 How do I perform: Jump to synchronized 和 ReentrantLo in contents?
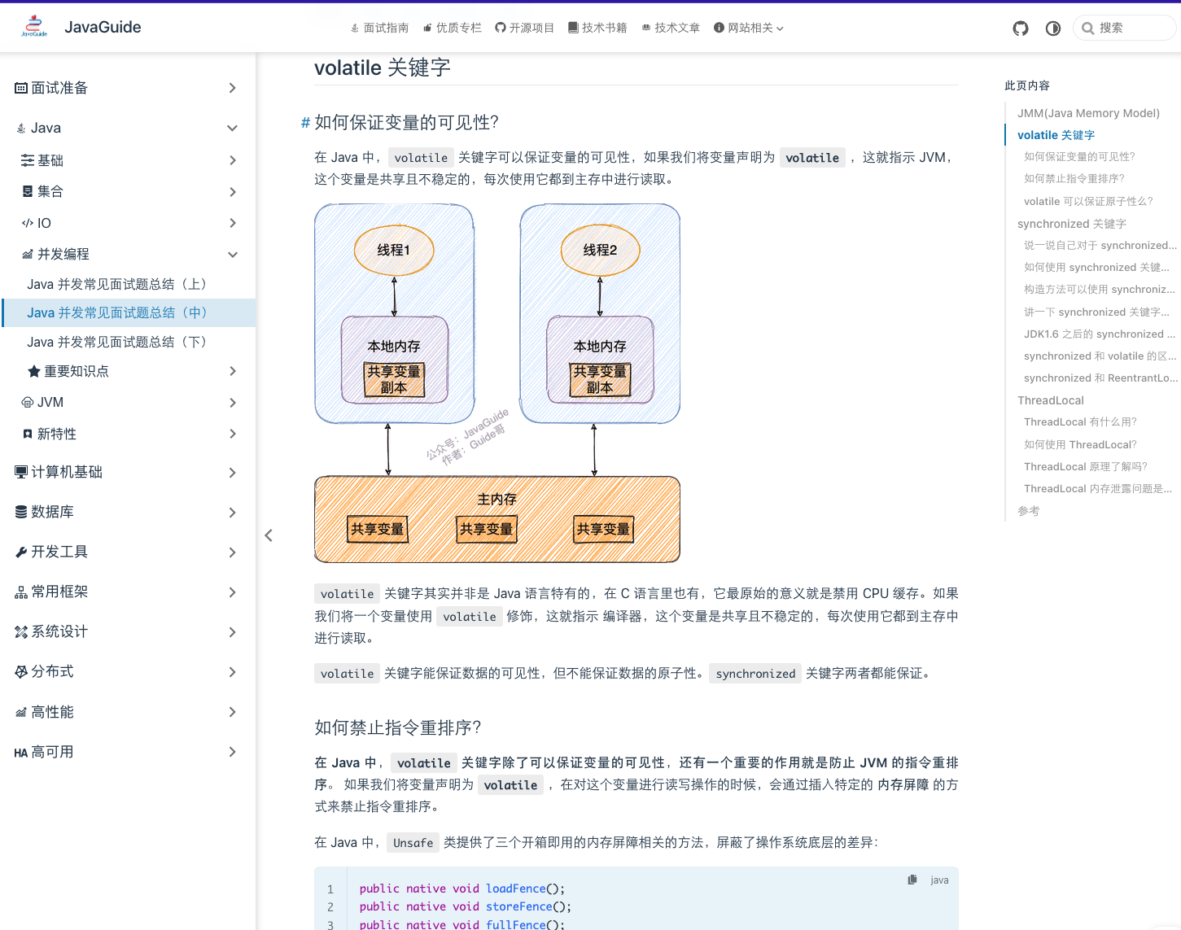[1100, 378]
